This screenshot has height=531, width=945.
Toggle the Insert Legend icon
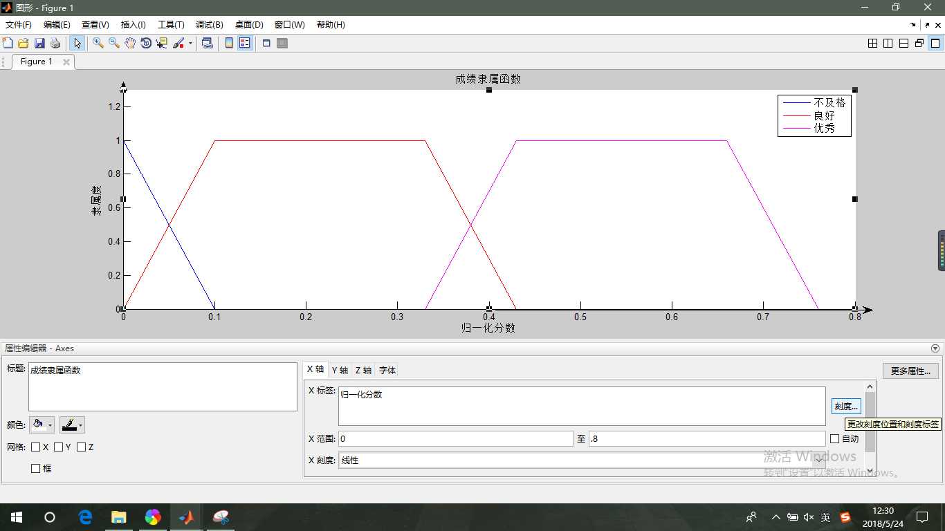tap(244, 43)
